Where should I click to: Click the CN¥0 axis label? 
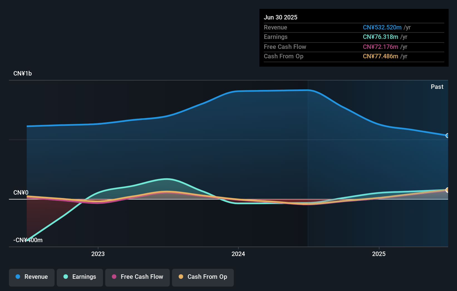point(21,193)
